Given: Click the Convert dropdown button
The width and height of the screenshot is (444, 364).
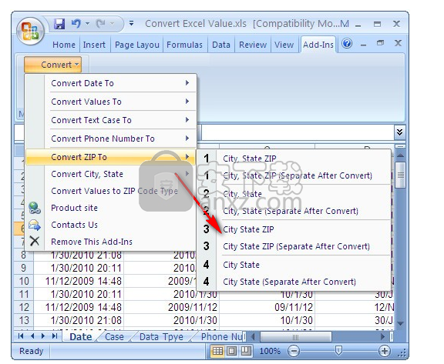Looking at the screenshot, I should point(53,65).
